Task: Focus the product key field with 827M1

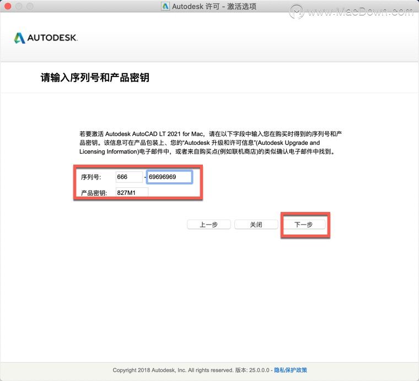Action: [132, 192]
